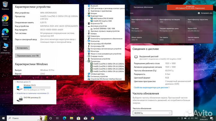Select the Этот компьютер desktop icon
The width and height of the screenshot is (216, 121).
pyautogui.click(x=5, y=48)
